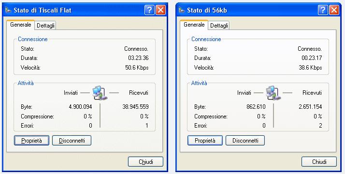Viewport: 345px width, 174px height.
Task: Click Connessione group label in Tiscali Flat window
Action: click(33, 39)
